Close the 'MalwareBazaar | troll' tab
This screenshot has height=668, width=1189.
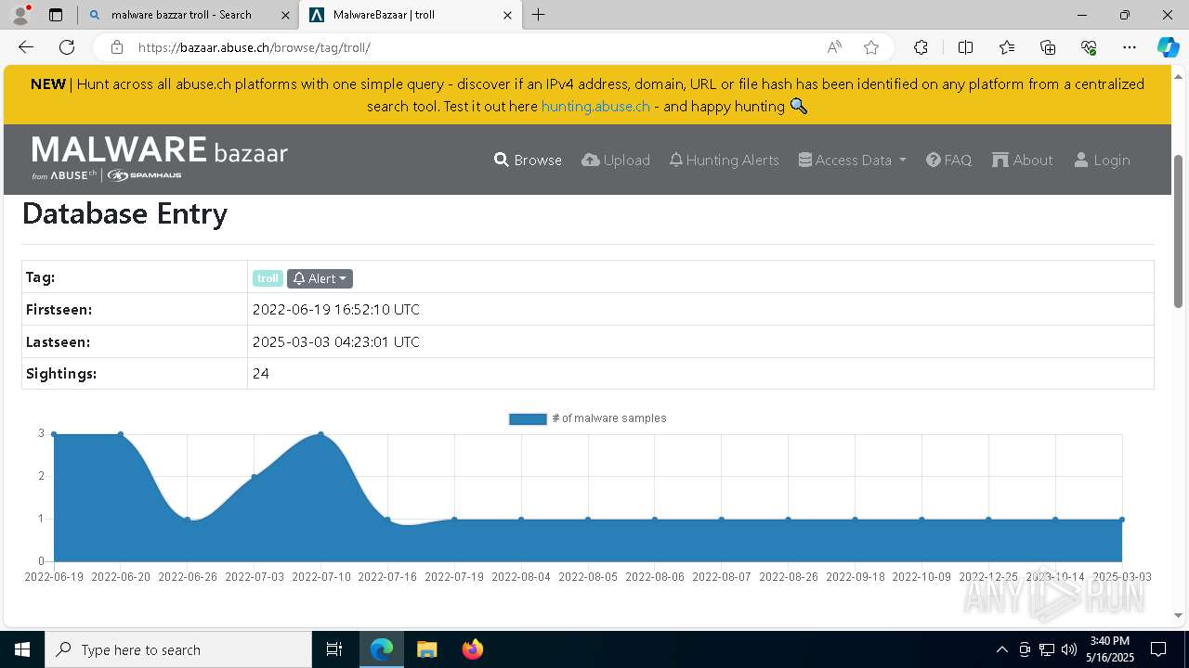pyautogui.click(x=507, y=15)
